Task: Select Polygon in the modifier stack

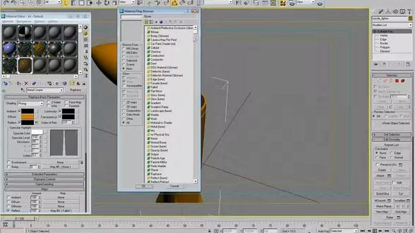Action: [385, 47]
